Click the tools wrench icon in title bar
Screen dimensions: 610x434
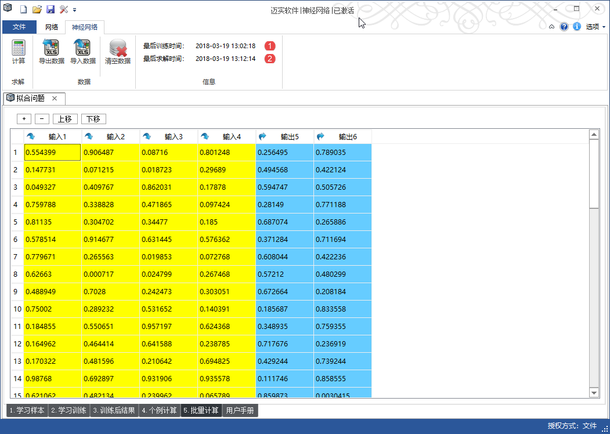tap(64, 9)
